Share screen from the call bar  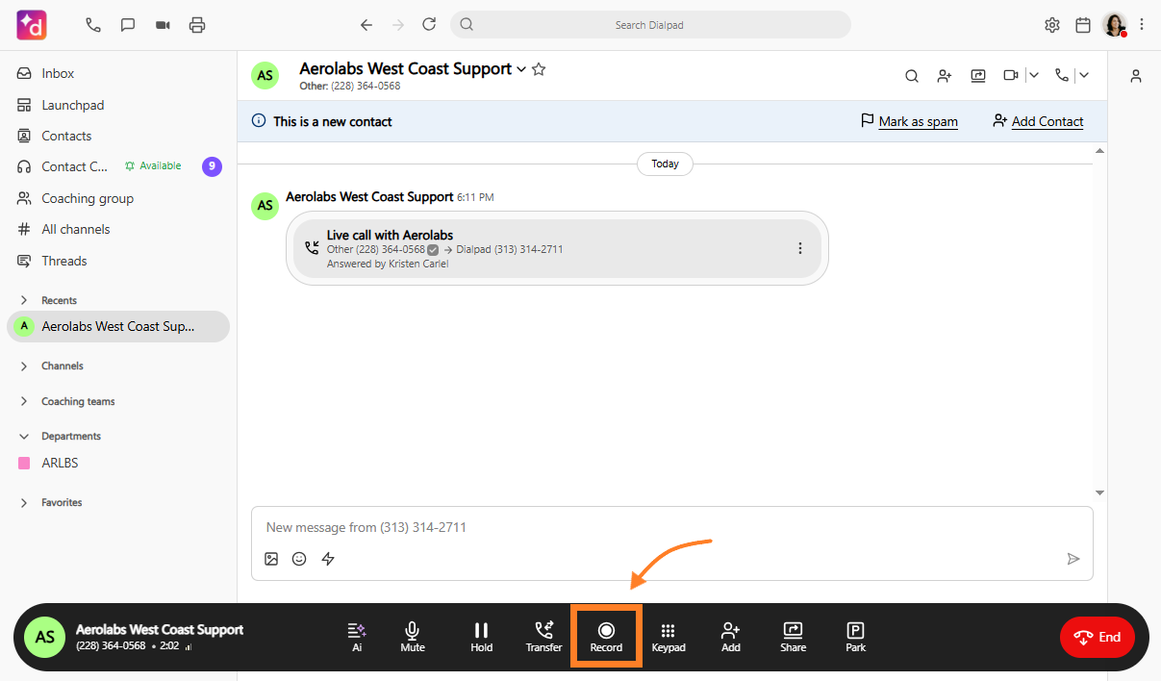(x=794, y=637)
